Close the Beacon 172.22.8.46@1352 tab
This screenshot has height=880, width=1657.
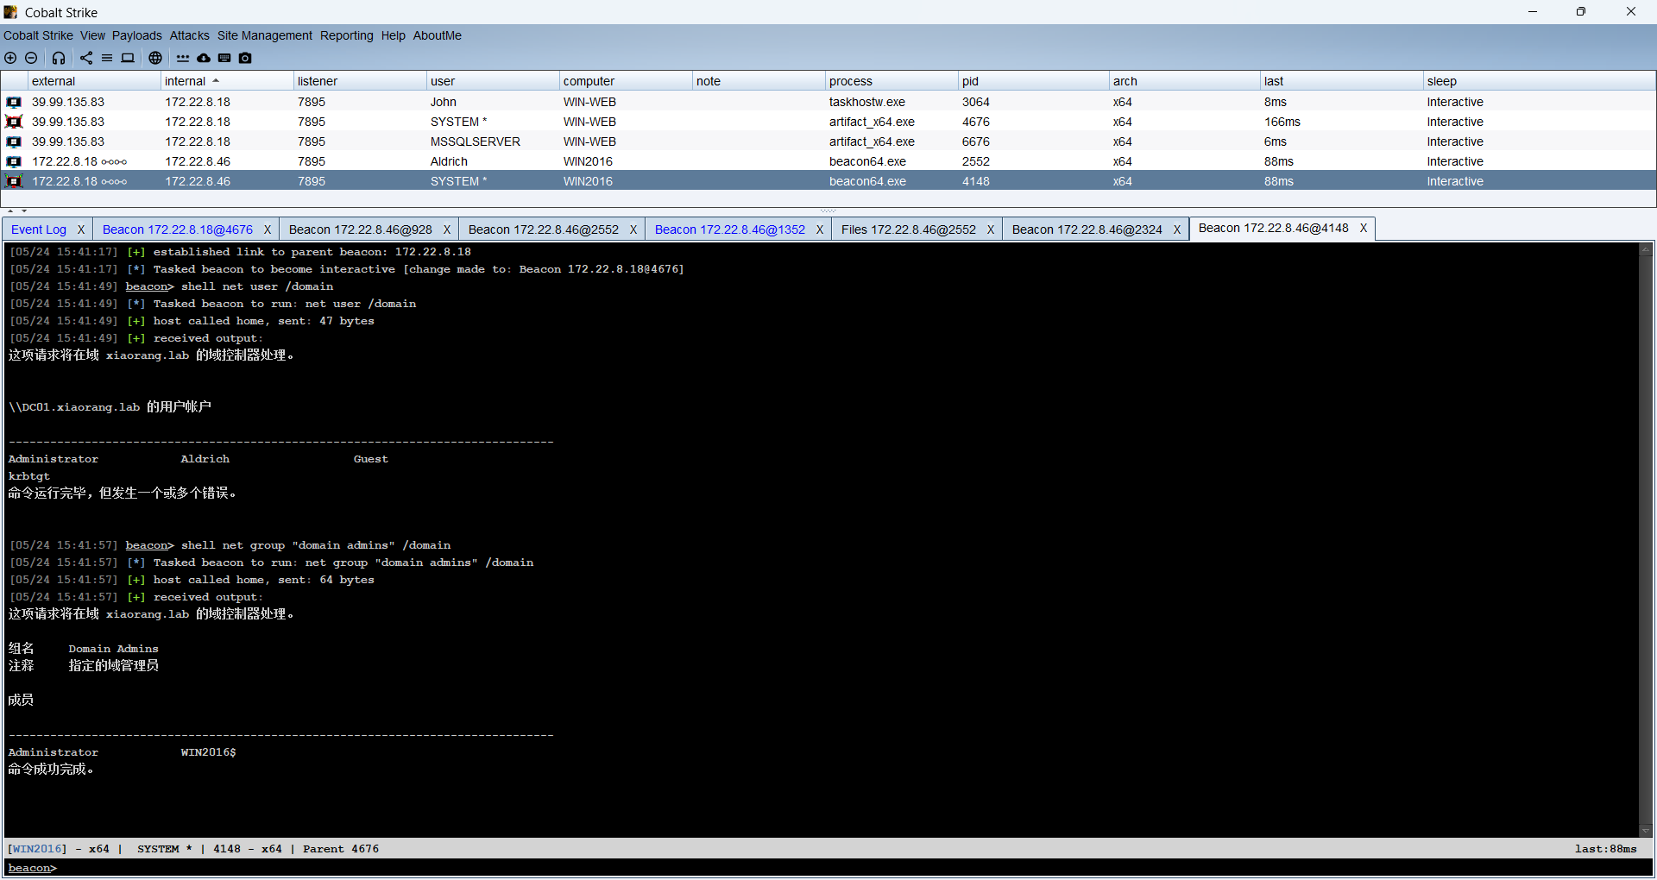820,229
